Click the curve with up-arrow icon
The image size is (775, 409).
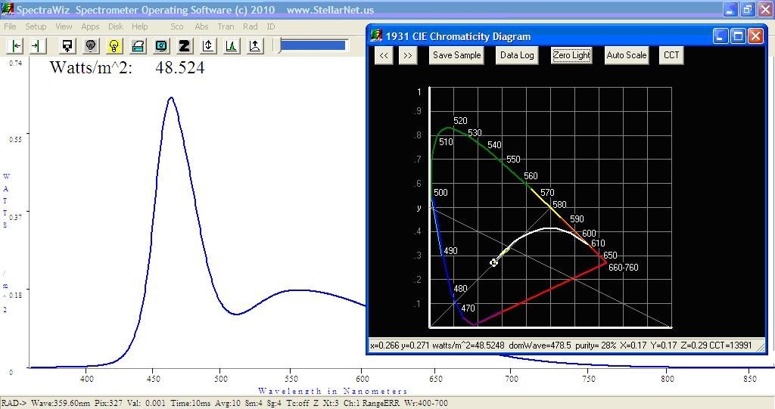pos(255,46)
